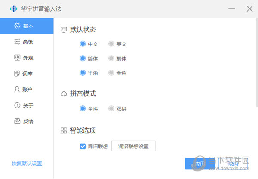The width and height of the screenshot is (258, 179).
Task: Choose 简体 as default
Action: click(x=83, y=58)
